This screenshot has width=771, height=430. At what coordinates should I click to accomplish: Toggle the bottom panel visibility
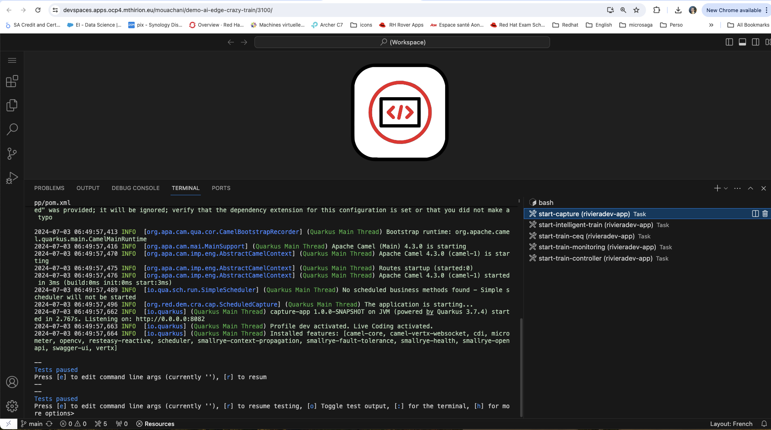pyautogui.click(x=742, y=42)
